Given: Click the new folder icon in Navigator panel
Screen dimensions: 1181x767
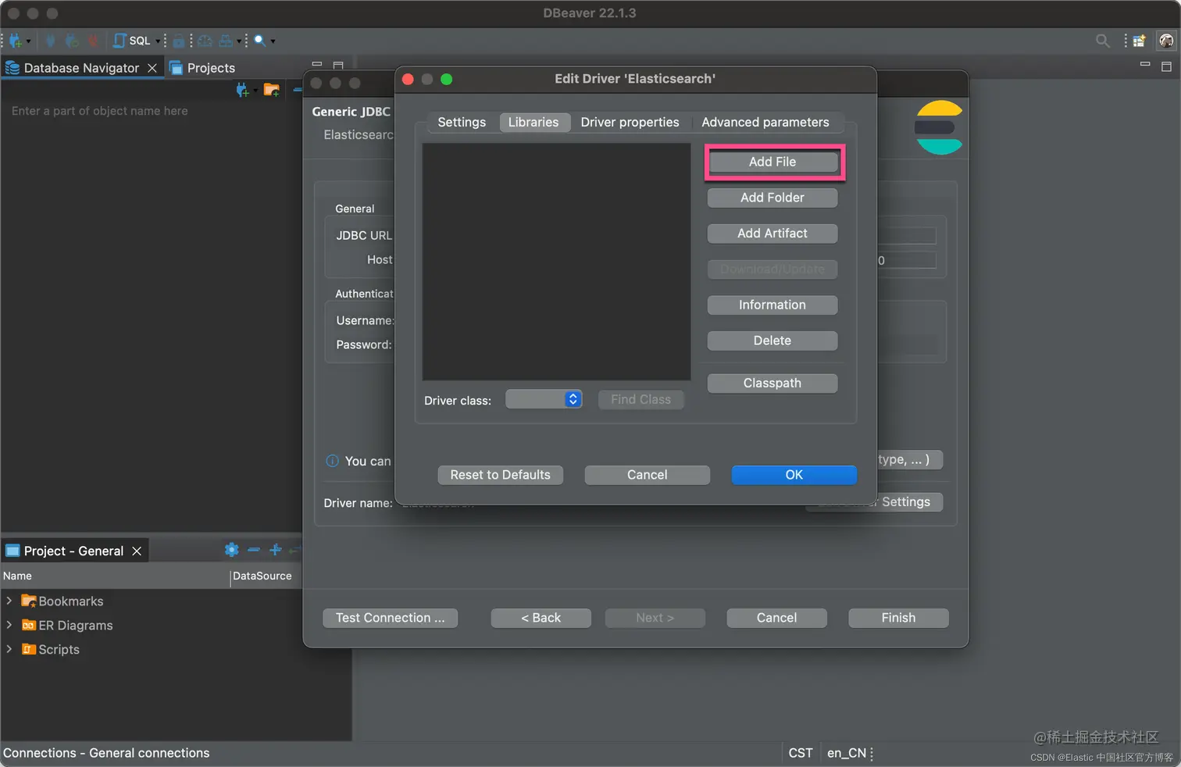Looking at the screenshot, I should pos(271,91).
